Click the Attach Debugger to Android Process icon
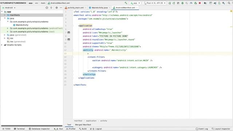233x131 pixels. coord(196,3)
